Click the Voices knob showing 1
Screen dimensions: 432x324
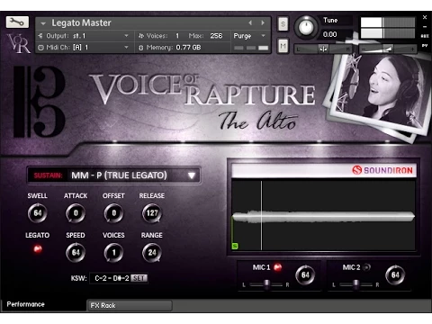[x=113, y=253]
